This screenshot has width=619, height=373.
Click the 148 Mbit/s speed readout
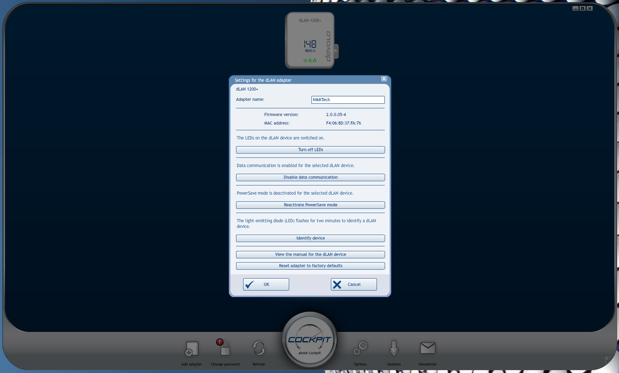(x=310, y=46)
